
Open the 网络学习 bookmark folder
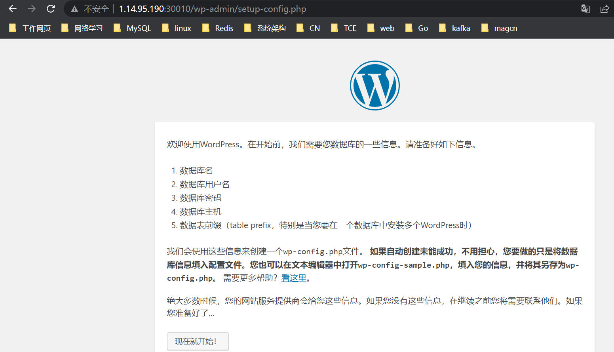82,28
